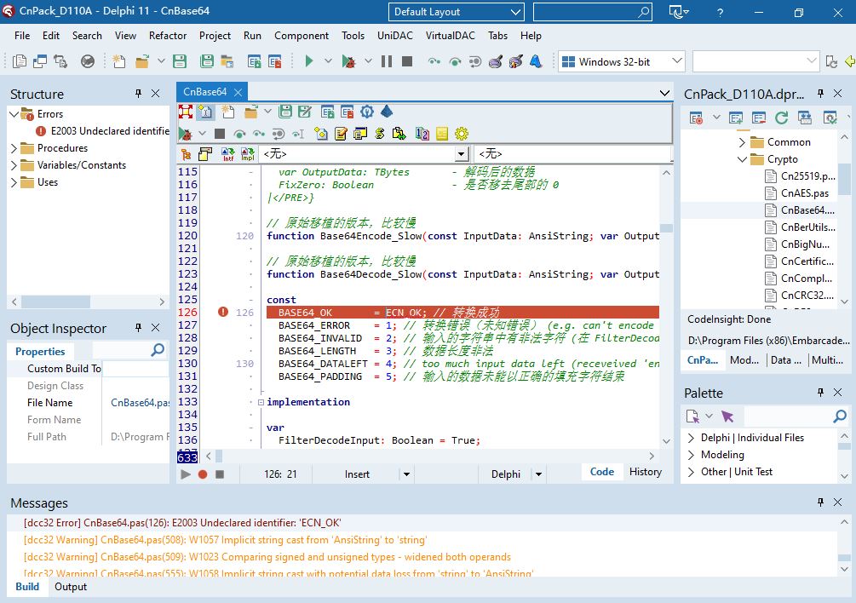This screenshot has height=603, width=856.
Task: Open the Windows 32-bit platform dropdown
Action: [677, 61]
